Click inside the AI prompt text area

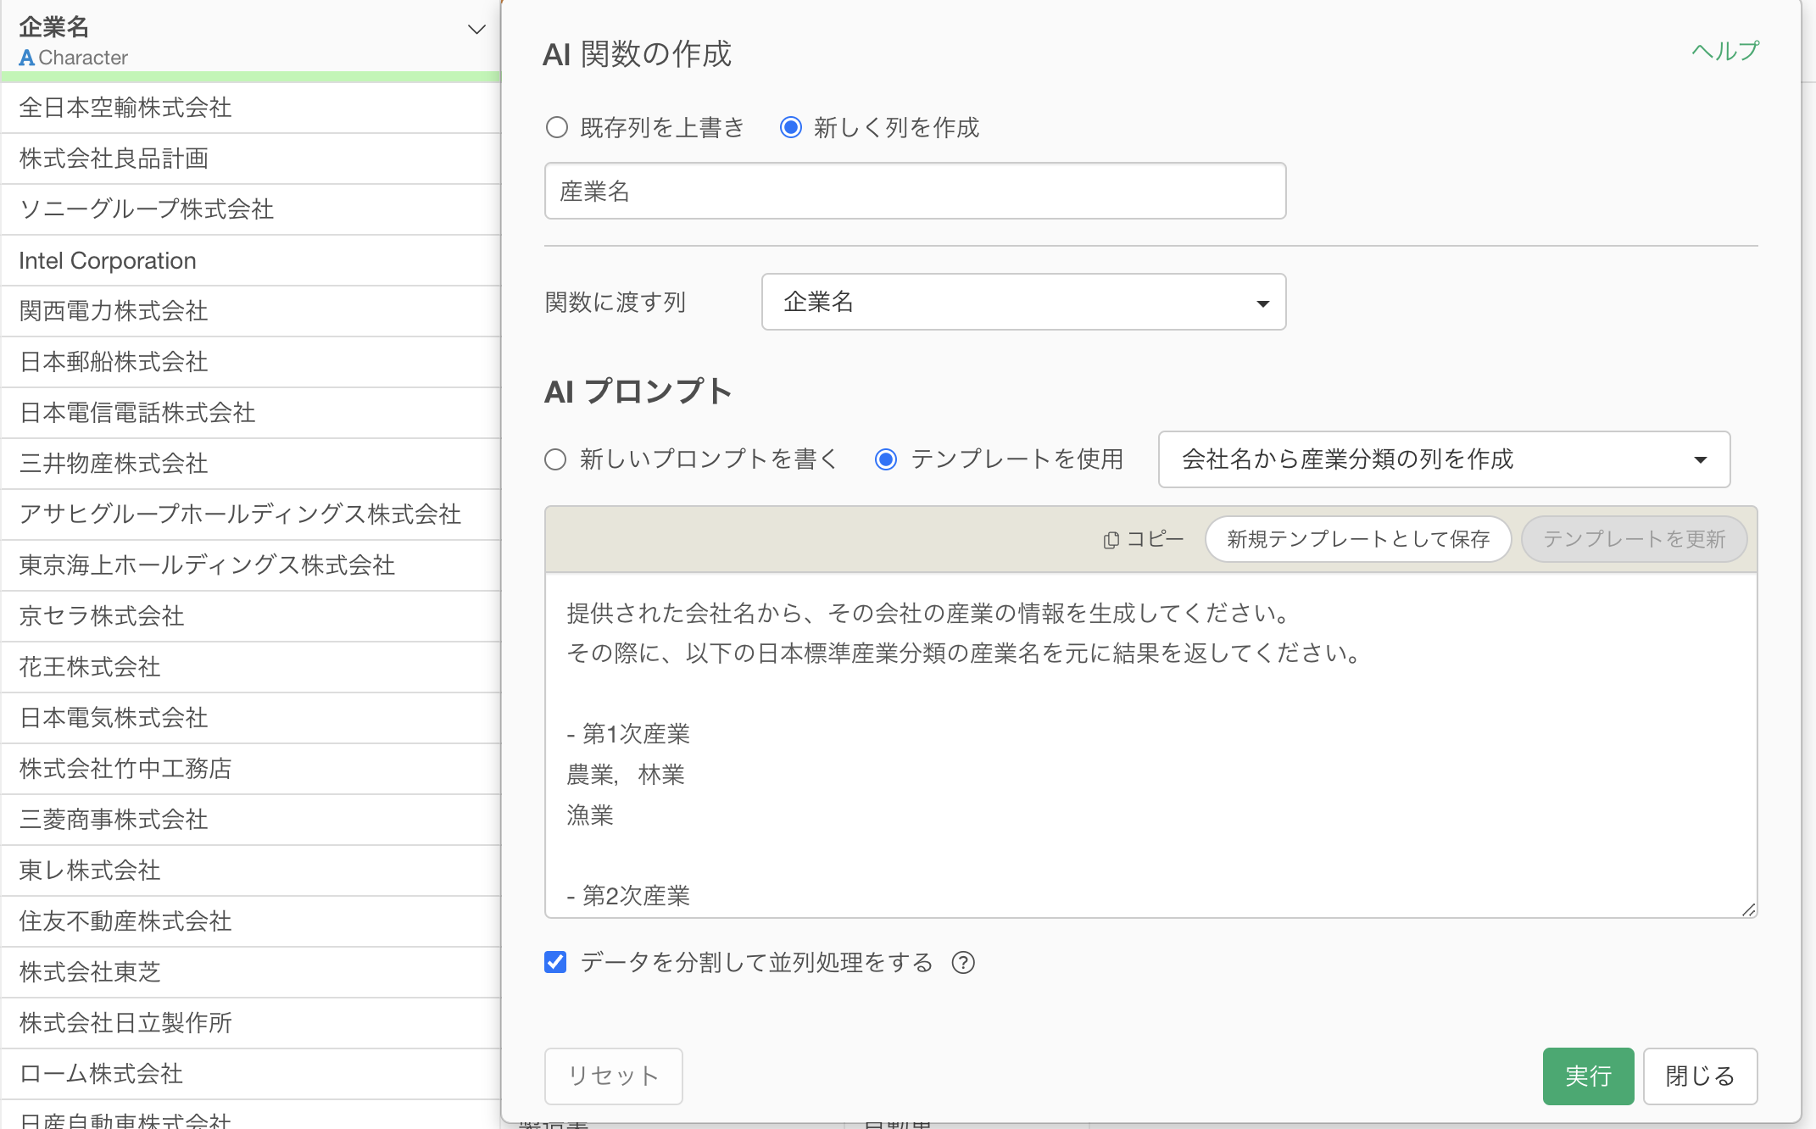click(x=1150, y=746)
